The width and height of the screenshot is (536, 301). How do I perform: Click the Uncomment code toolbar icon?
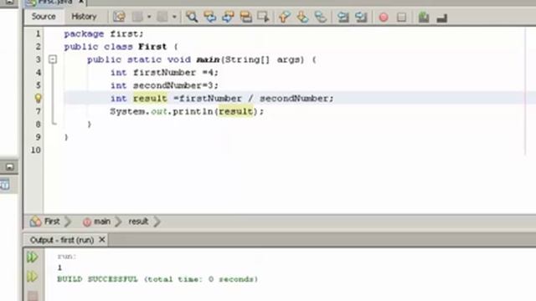click(x=441, y=18)
